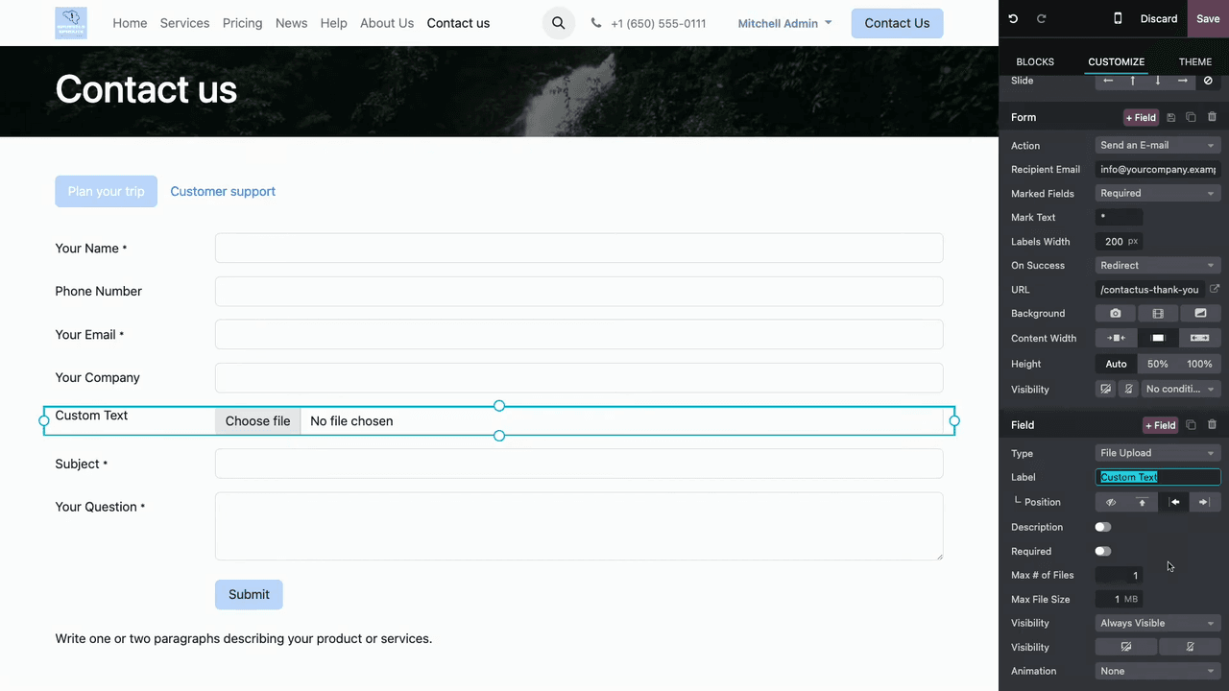Duplicate the Field with the copy icon
The width and height of the screenshot is (1229, 691).
click(x=1191, y=425)
